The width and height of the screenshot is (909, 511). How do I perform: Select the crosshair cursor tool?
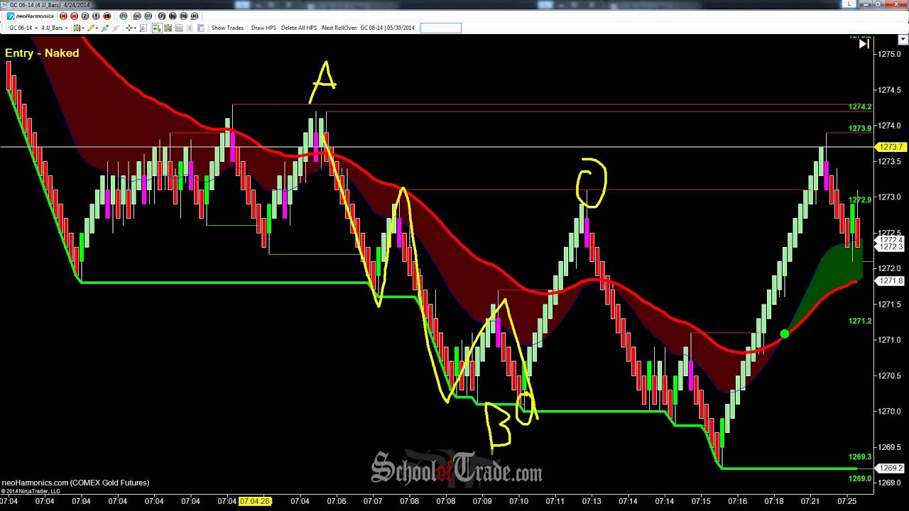point(129,28)
